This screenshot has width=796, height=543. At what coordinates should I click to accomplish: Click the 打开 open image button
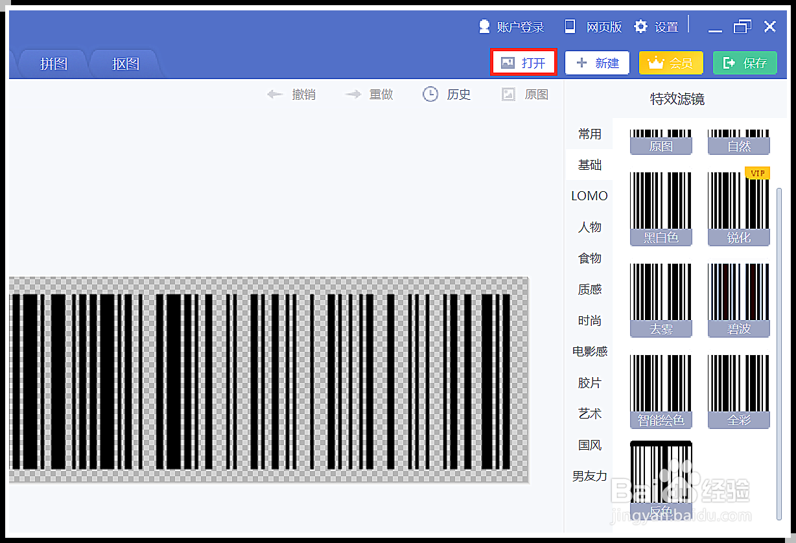[x=524, y=63]
